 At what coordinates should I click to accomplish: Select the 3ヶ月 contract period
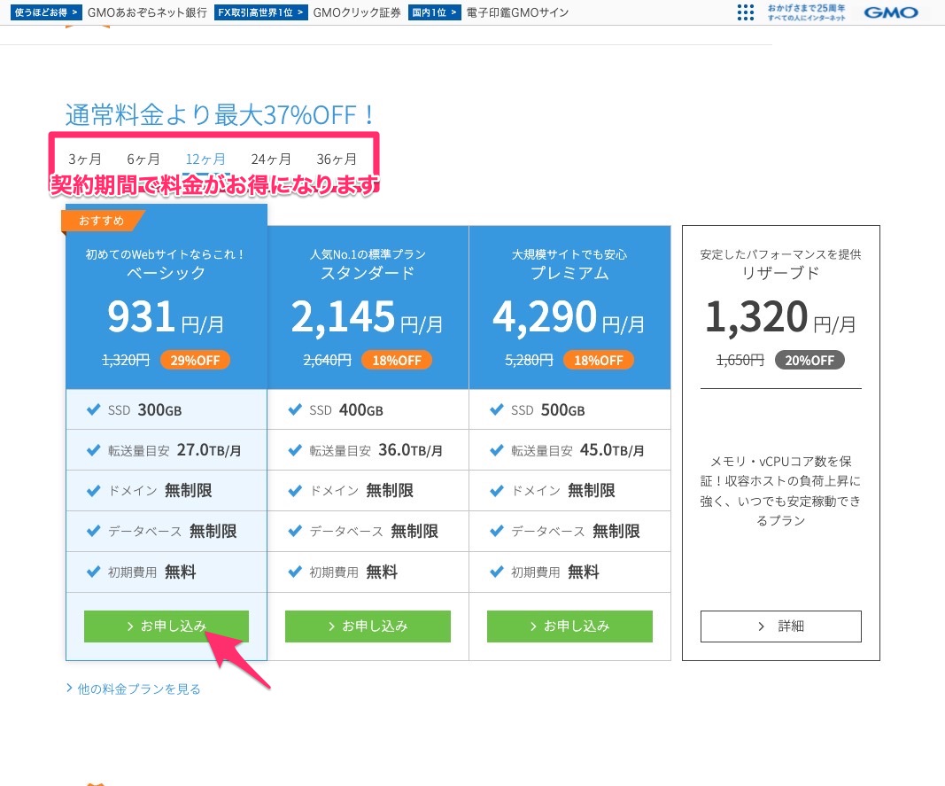[x=85, y=160]
